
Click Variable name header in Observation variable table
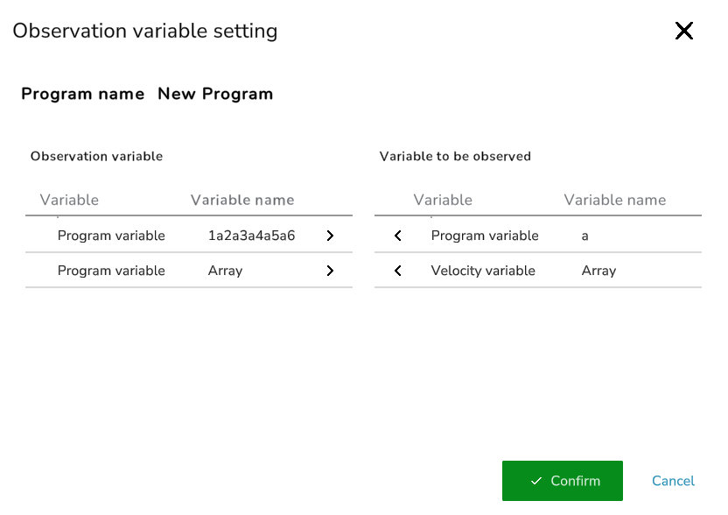(x=242, y=200)
